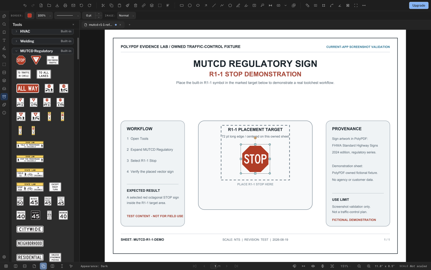Toggle the grid view icon in status bar

6,266
